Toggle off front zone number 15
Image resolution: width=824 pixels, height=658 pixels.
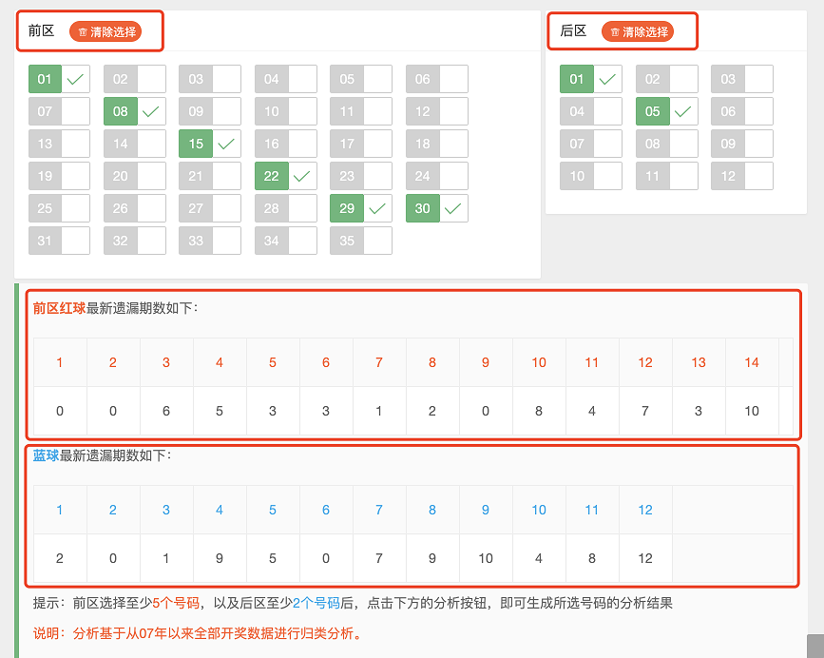210,144
